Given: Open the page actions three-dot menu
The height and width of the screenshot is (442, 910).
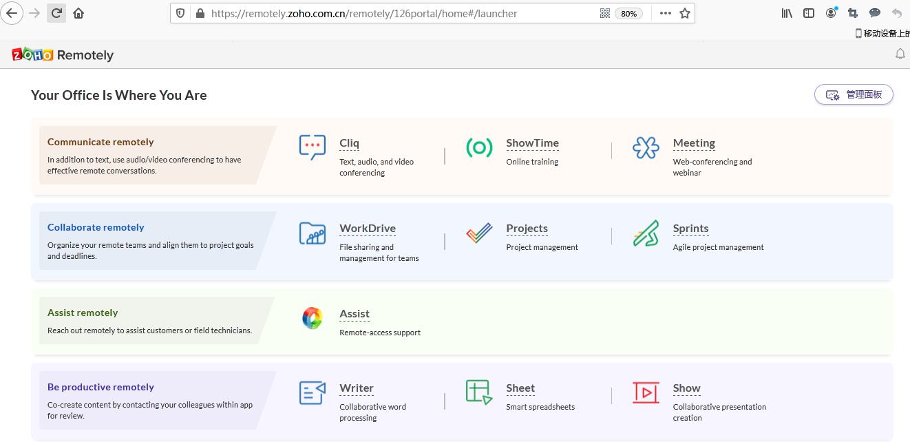Looking at the screenshot, I should pos(665,13).
